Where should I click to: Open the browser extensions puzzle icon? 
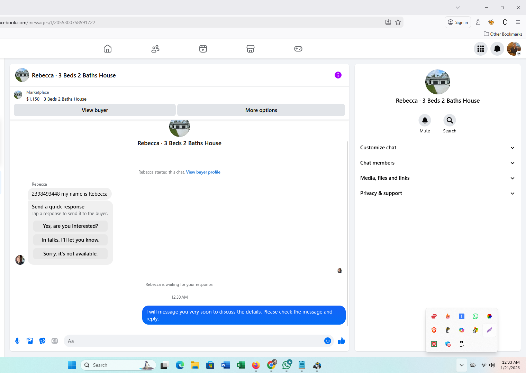pyautogui.click(x=478, y=22)
